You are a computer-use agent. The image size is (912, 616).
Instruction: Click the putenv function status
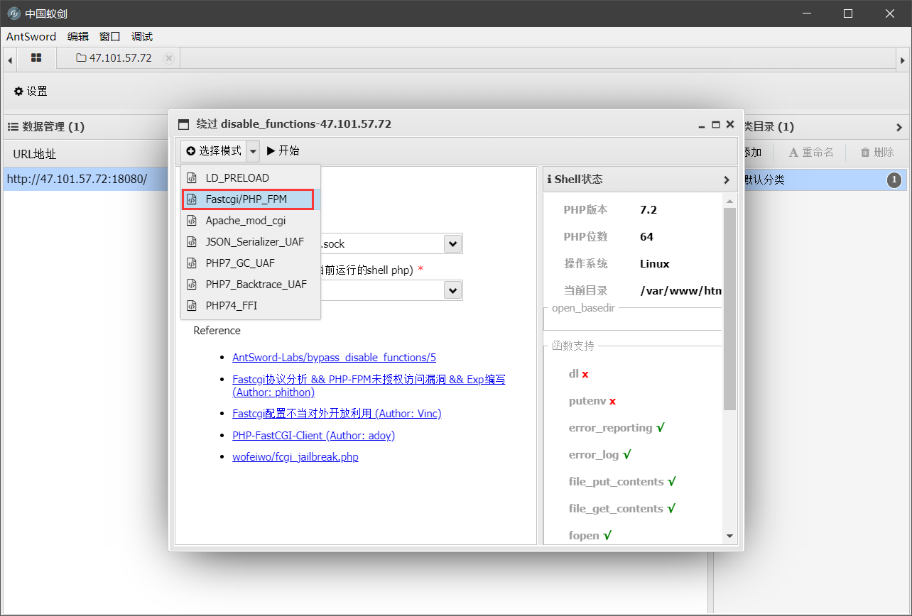pos(592,400)
